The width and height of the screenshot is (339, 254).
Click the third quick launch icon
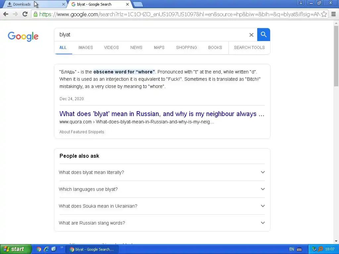point(54,249)
